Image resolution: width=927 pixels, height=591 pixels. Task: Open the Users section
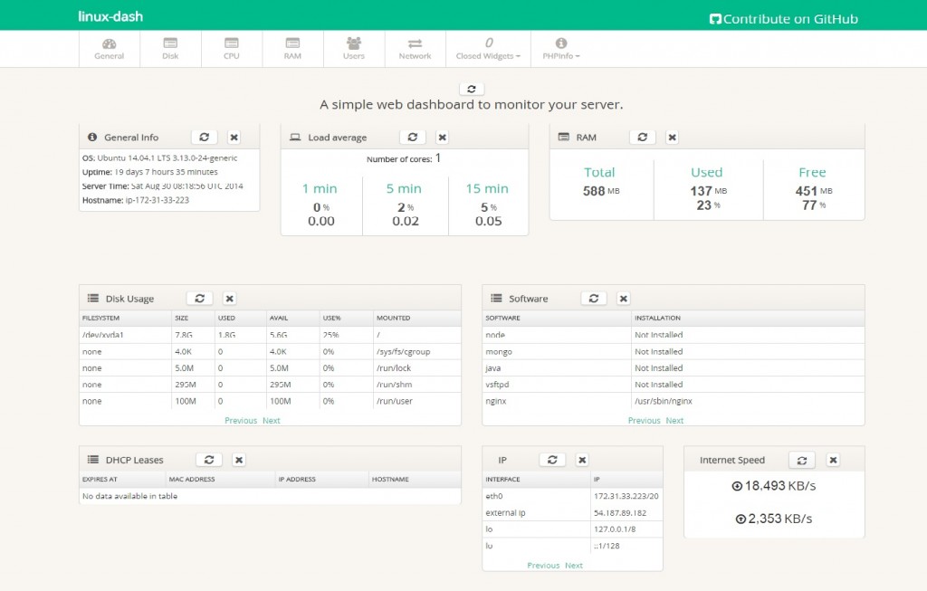pyautogui.click(x=354, y=49)
